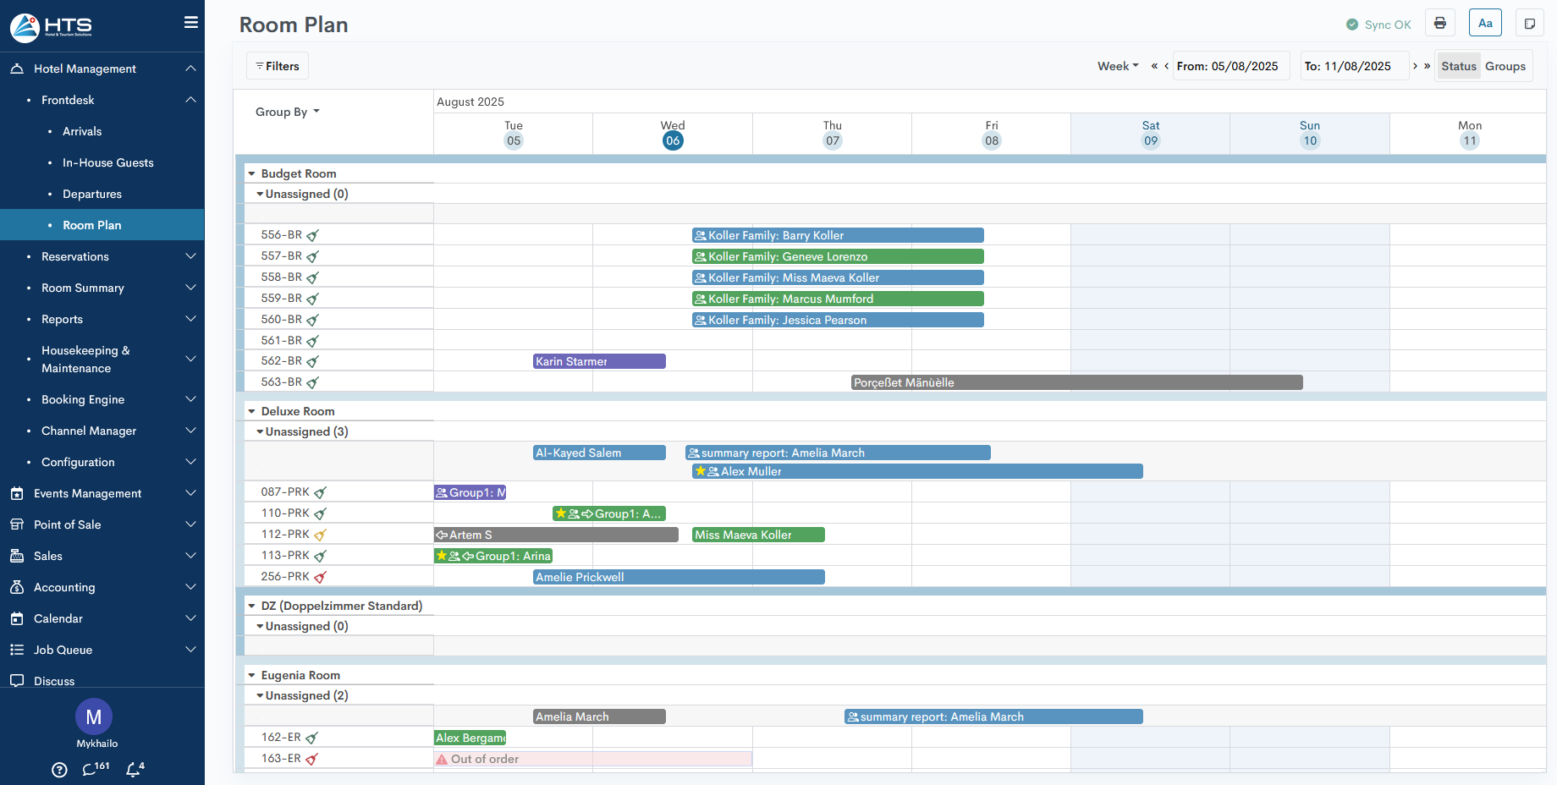Click the print icon in header

[1439, 24]
